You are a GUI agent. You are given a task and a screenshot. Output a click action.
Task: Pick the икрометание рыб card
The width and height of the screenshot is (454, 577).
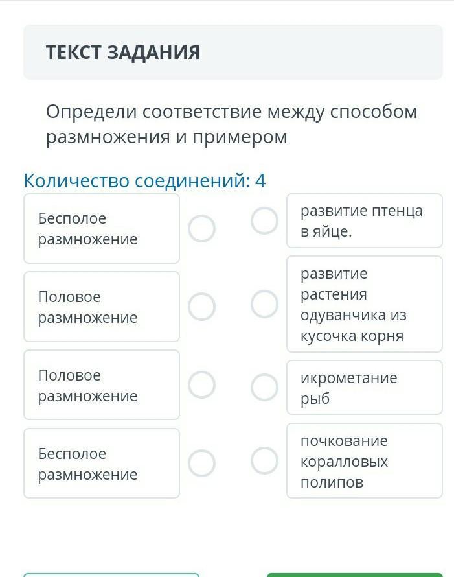tap(364, 388)
